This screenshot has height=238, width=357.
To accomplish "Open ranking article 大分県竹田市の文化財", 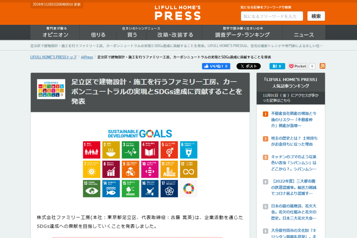I will point(294,233).
